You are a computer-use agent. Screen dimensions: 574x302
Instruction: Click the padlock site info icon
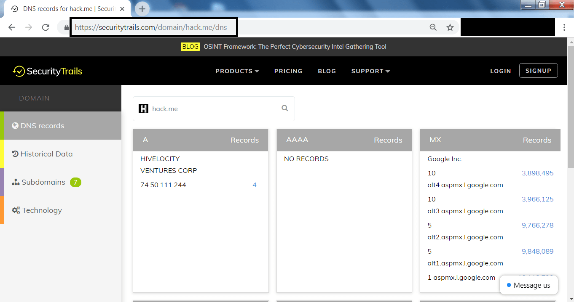coord(66,27)
